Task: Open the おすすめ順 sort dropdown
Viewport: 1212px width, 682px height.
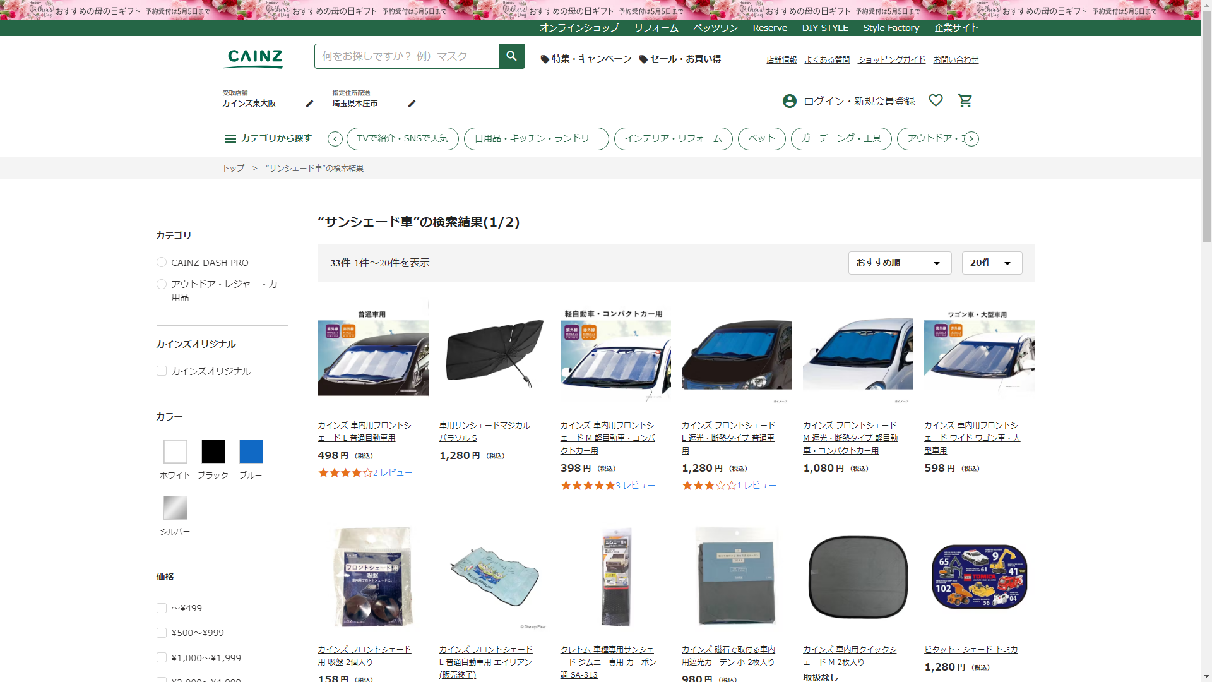Action: 899,263
